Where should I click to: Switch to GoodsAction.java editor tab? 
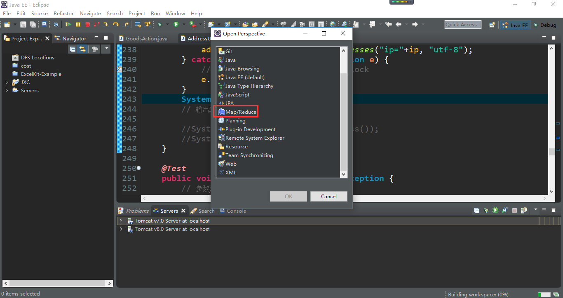click(x=143, y=38)
